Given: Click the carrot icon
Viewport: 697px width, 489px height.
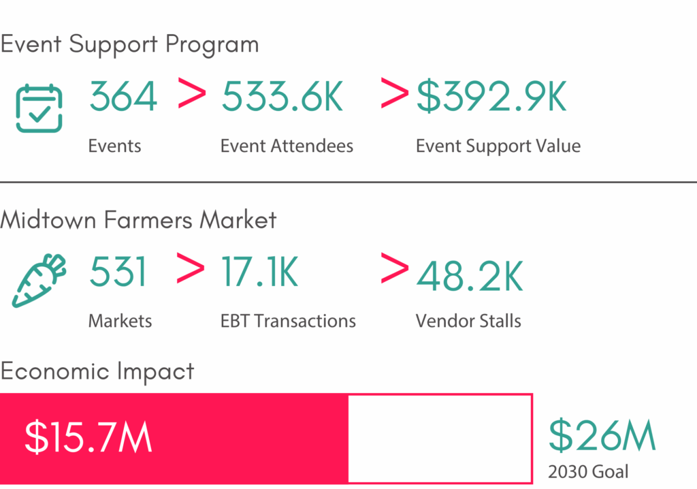Looking at the screenshot, I should pos(39,280).
